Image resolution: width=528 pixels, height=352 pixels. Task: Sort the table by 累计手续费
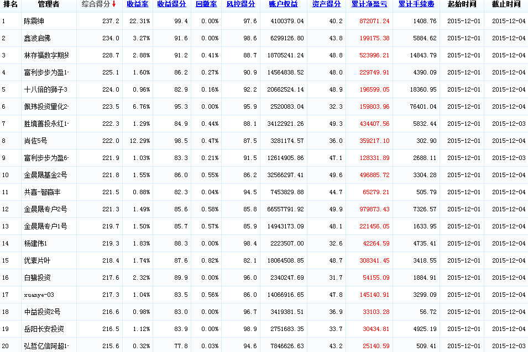click(x=416, y=4)
